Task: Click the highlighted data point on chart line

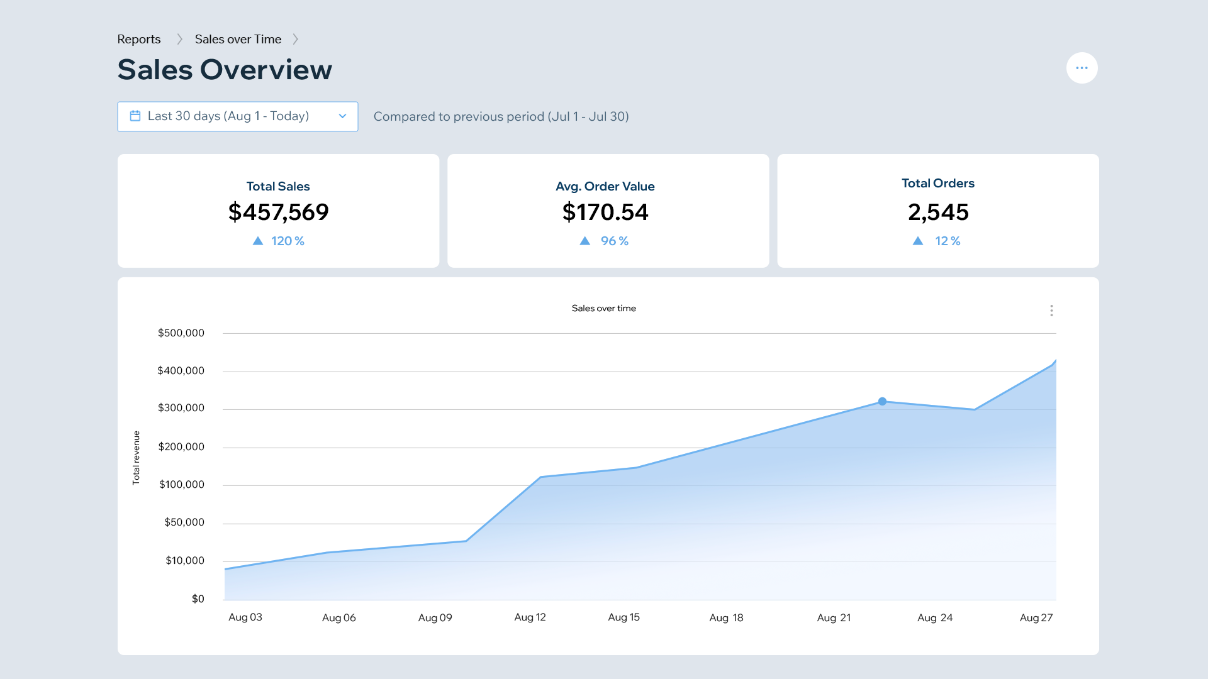Action: pyautogui.click(x=882, y=401)
